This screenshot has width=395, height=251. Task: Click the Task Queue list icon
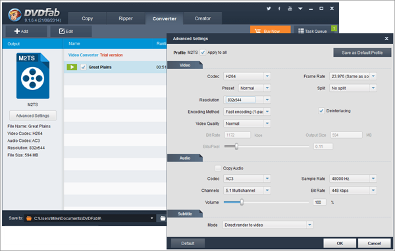pyautogui.click(x=301, y=31)
